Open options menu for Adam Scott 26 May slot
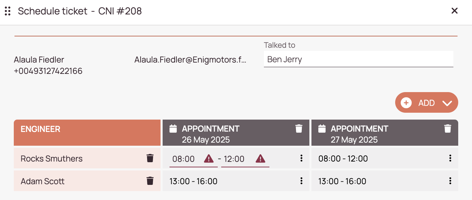472x200 pixels. 301,181
